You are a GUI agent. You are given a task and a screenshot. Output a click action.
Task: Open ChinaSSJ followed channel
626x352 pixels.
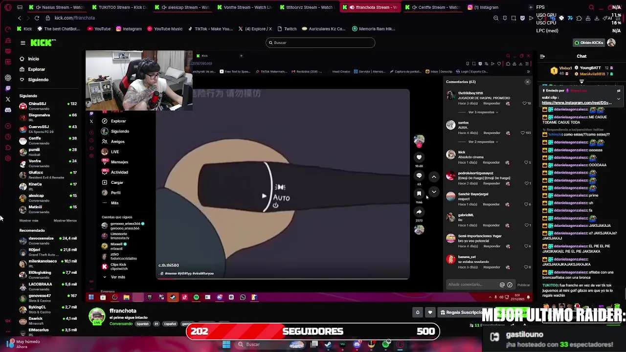tap(48, 106)
